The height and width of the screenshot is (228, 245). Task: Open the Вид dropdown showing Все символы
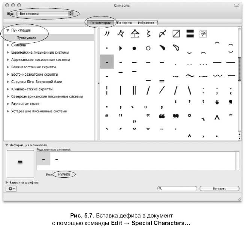45,13
